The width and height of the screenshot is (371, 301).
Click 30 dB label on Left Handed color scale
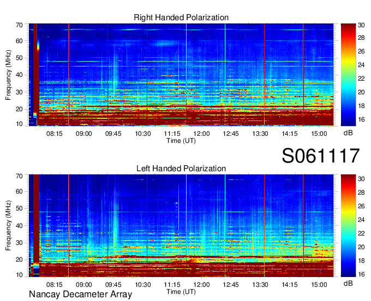point(361,179)
